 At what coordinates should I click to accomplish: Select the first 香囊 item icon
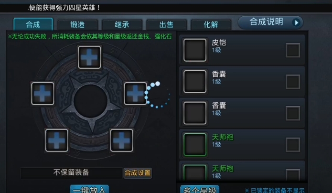[195, 82]
